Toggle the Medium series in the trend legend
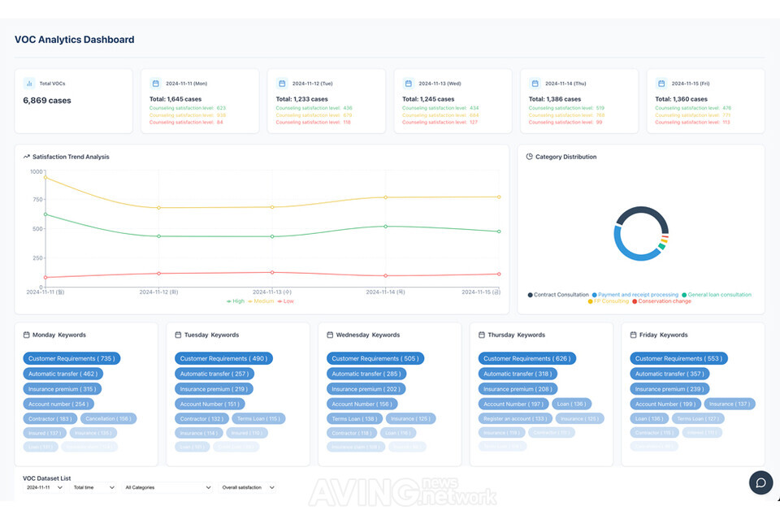 [x=264, y=301]
